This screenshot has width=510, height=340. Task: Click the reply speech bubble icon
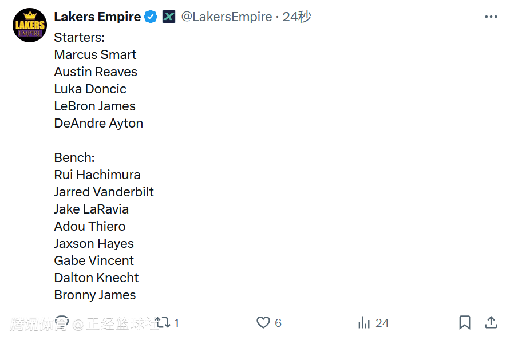coord(62,322)
